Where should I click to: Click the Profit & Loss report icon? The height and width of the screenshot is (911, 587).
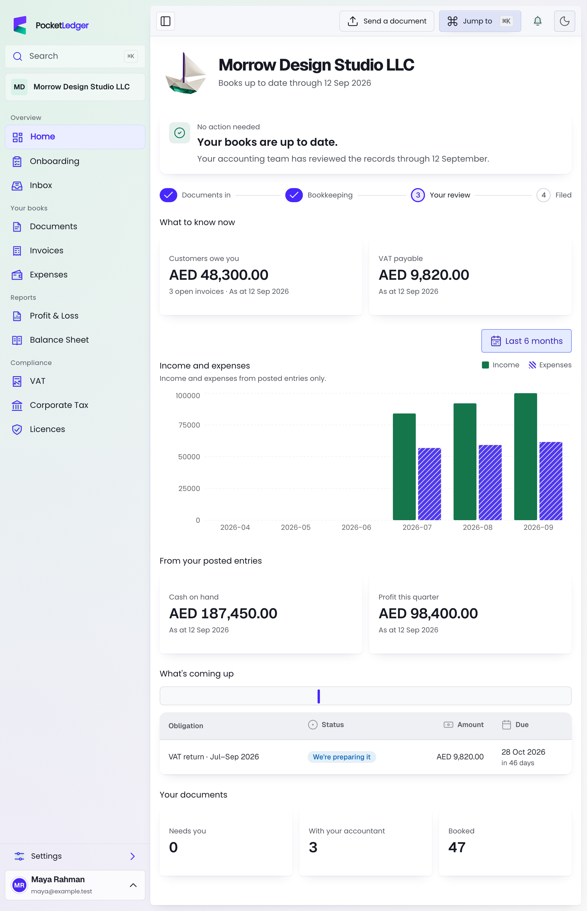(x=17, y=316)
